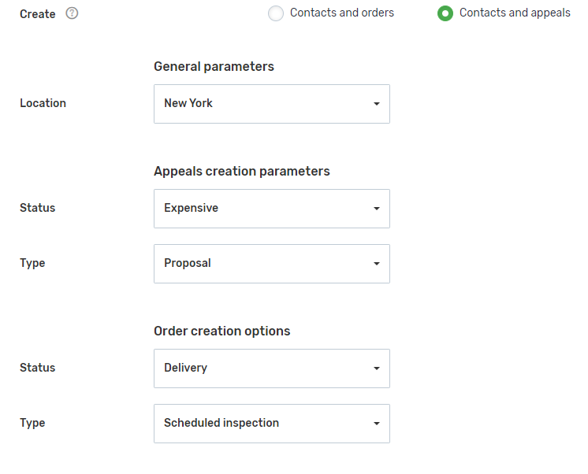Click the General parameters heading

(214, 67)
